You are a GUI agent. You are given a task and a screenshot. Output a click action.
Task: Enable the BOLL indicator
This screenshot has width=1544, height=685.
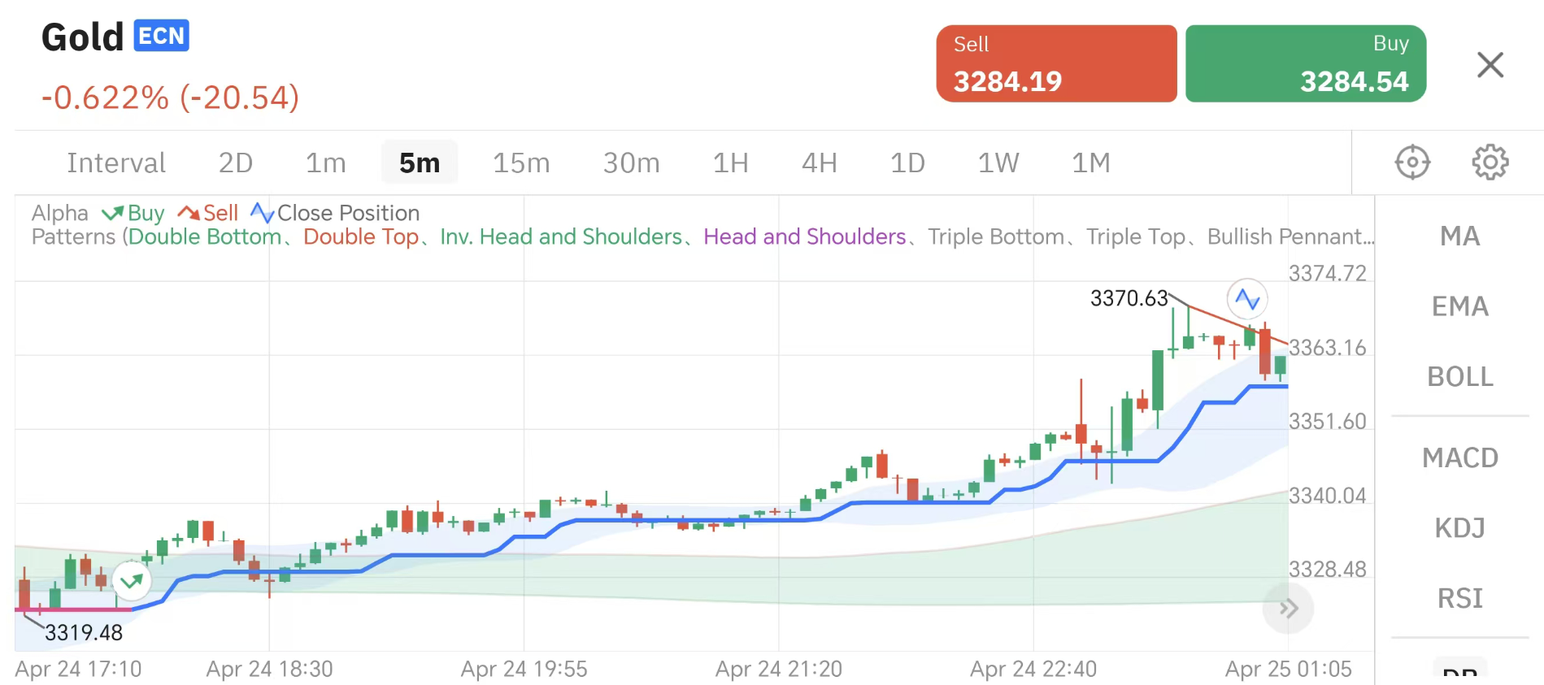coord(1459,377)
